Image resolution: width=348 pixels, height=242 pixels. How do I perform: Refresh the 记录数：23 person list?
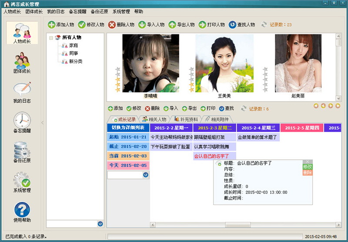coord(264,24)
